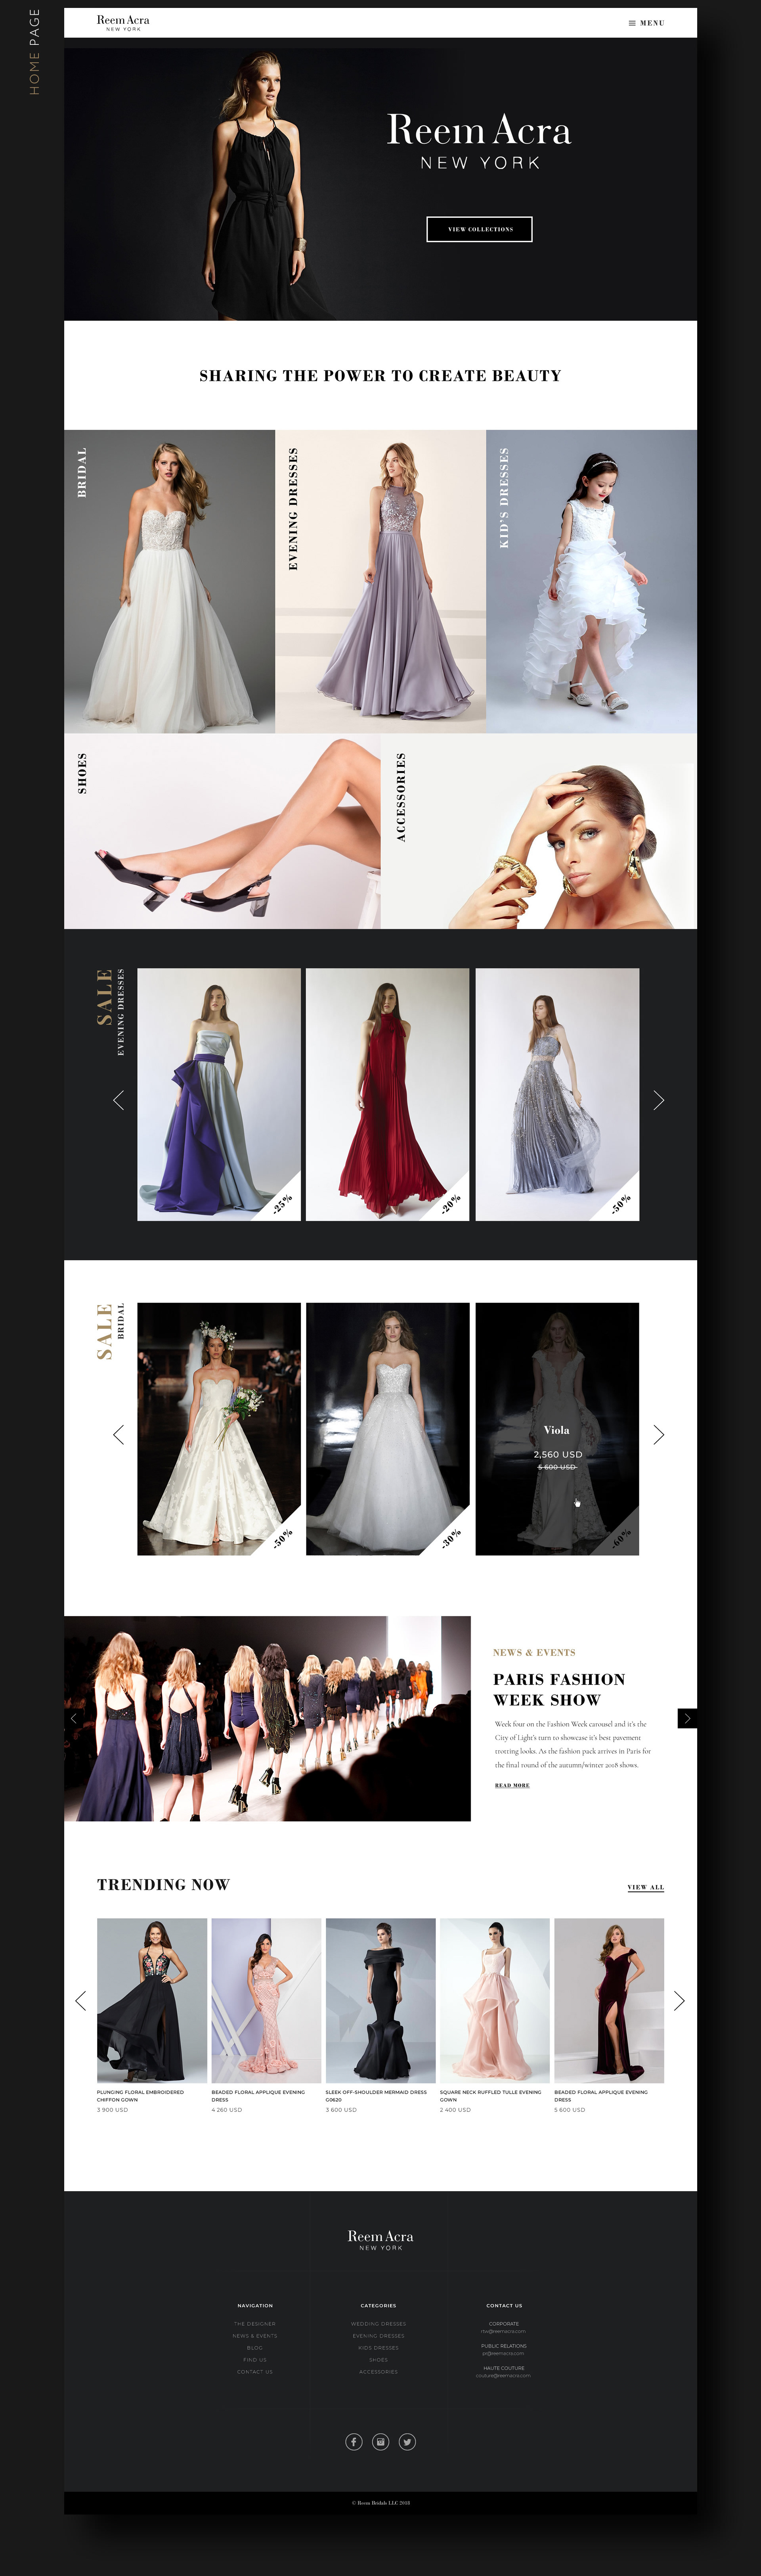Click the View Collections button
The image size is (761, 2576).
tap(479, 229)
